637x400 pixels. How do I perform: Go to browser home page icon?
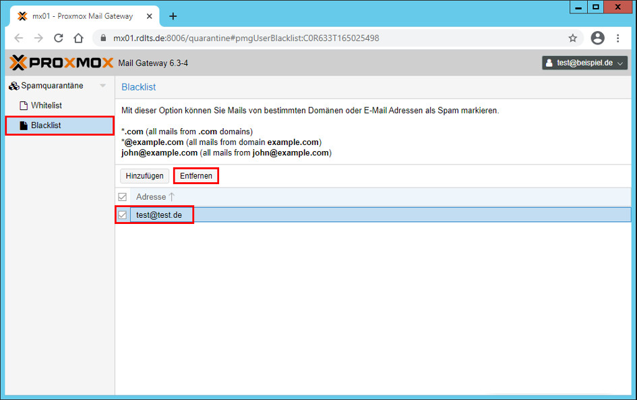click(78, 38)
